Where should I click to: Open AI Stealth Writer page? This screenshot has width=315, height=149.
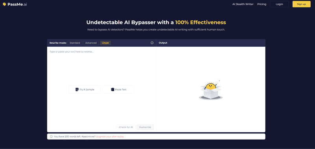point(243,4)
